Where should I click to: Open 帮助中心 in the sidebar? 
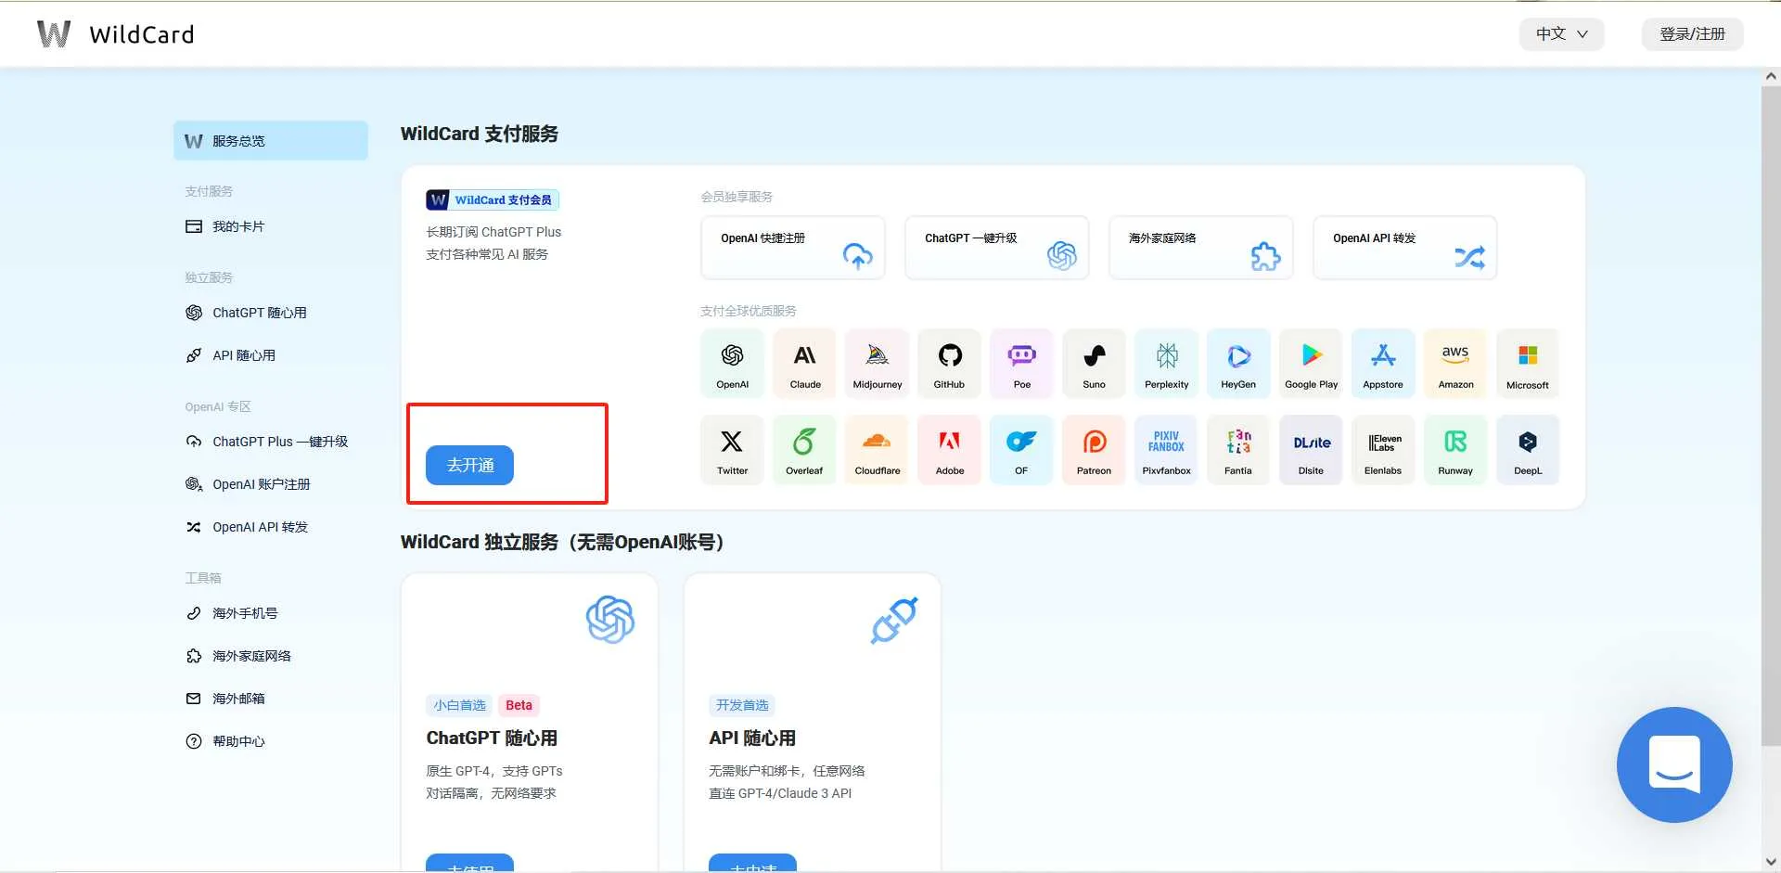point(271,741)
